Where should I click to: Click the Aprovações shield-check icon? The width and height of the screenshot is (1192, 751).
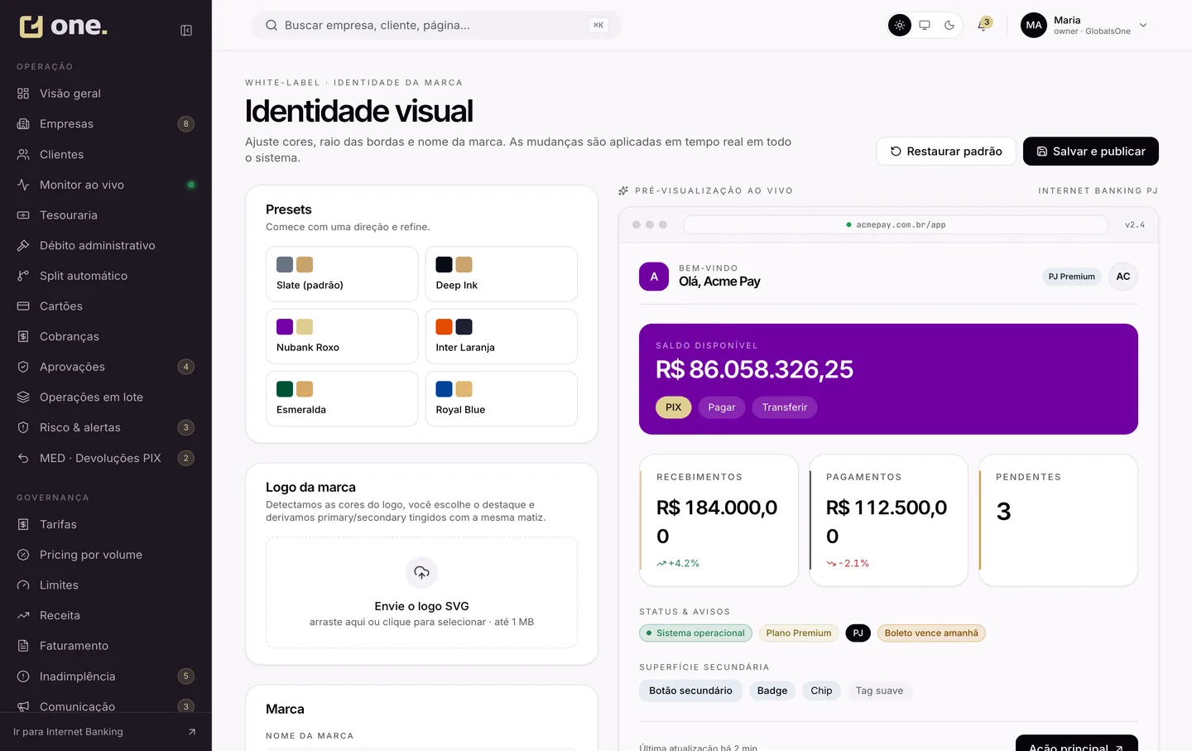23,367
